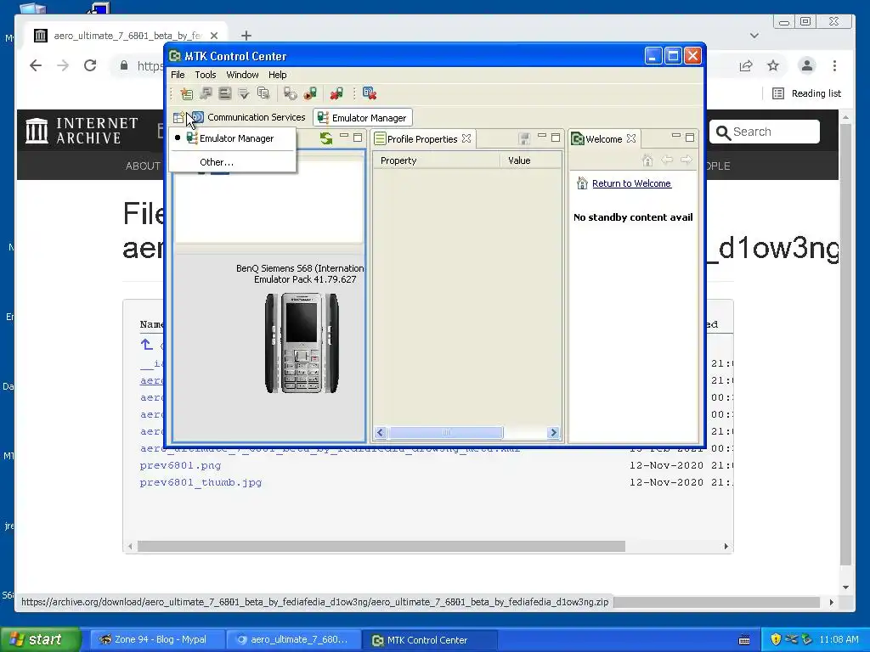The height and width of the screenshot is (652, 870).
Task: Click the page horizontal scrollbar in file listing
Action: pos(381,547)
